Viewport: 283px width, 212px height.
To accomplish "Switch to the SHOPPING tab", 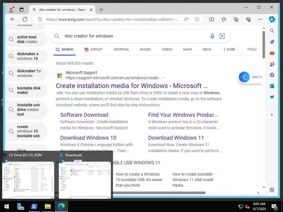I will [121, 50].
